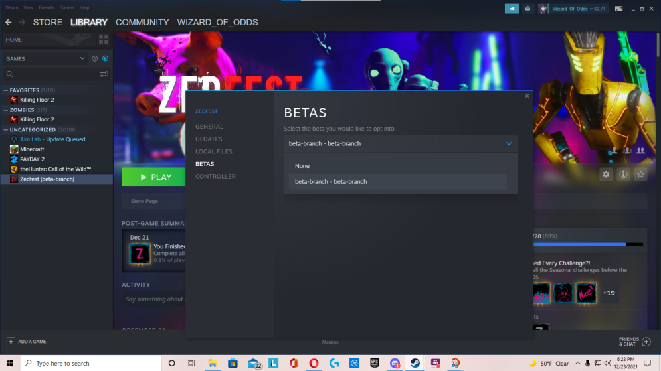
Task: Go to the Community section
Action: pyautogui.click(x=142, y=23)
